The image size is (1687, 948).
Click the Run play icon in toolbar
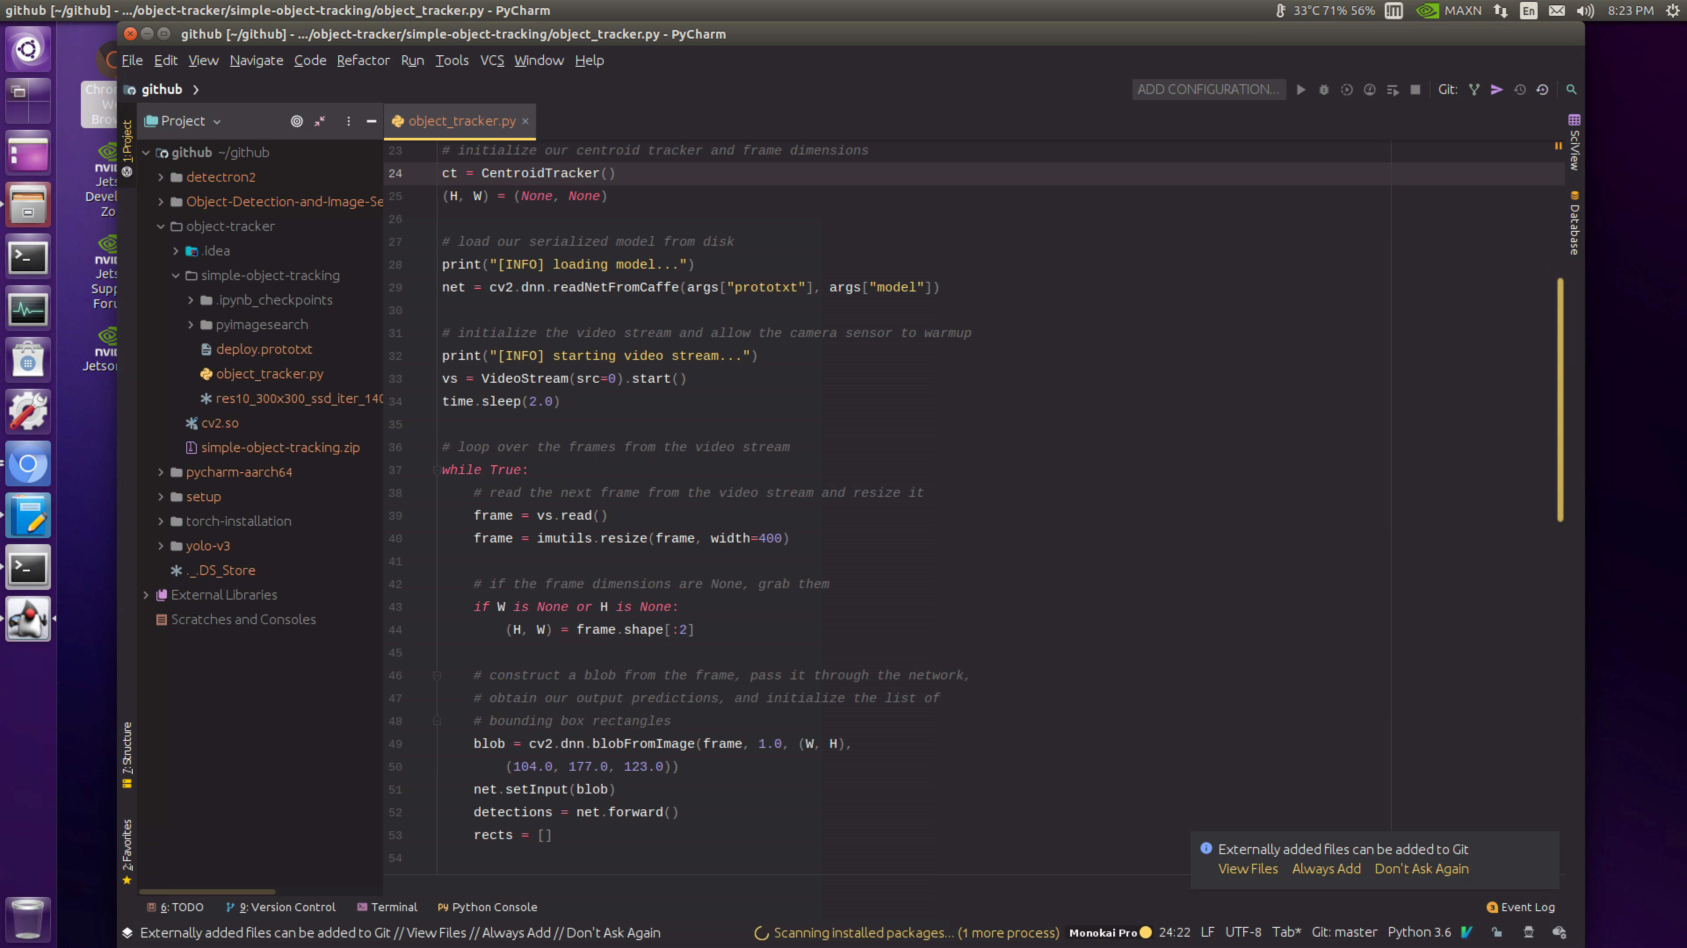(x=1301, y=90)
